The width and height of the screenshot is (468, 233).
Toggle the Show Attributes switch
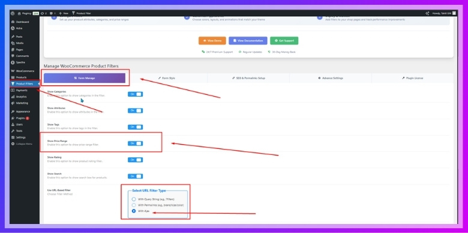point(135,110)
